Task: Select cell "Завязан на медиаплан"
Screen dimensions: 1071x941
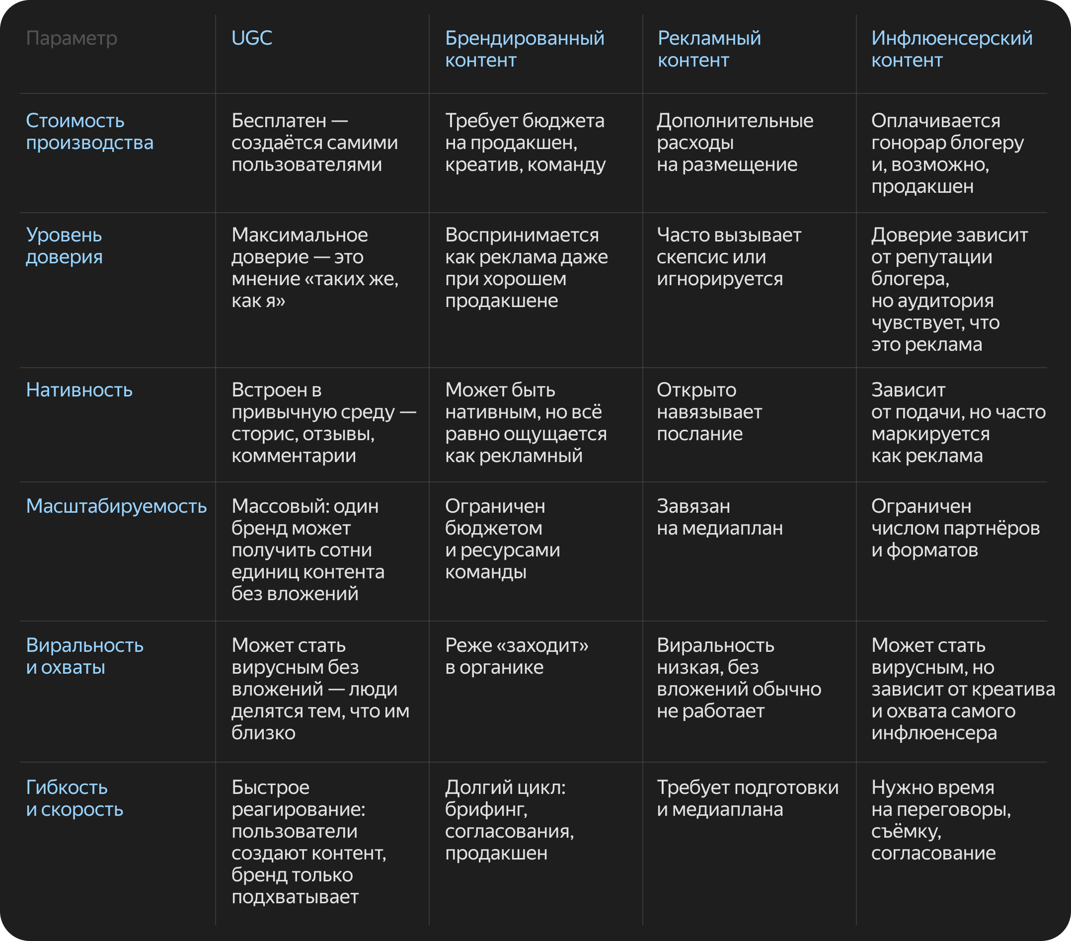Action: [719, 517]
